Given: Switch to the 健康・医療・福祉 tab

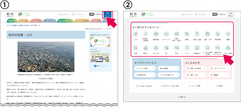Looking at the screenshot, I should pos(49,21).
